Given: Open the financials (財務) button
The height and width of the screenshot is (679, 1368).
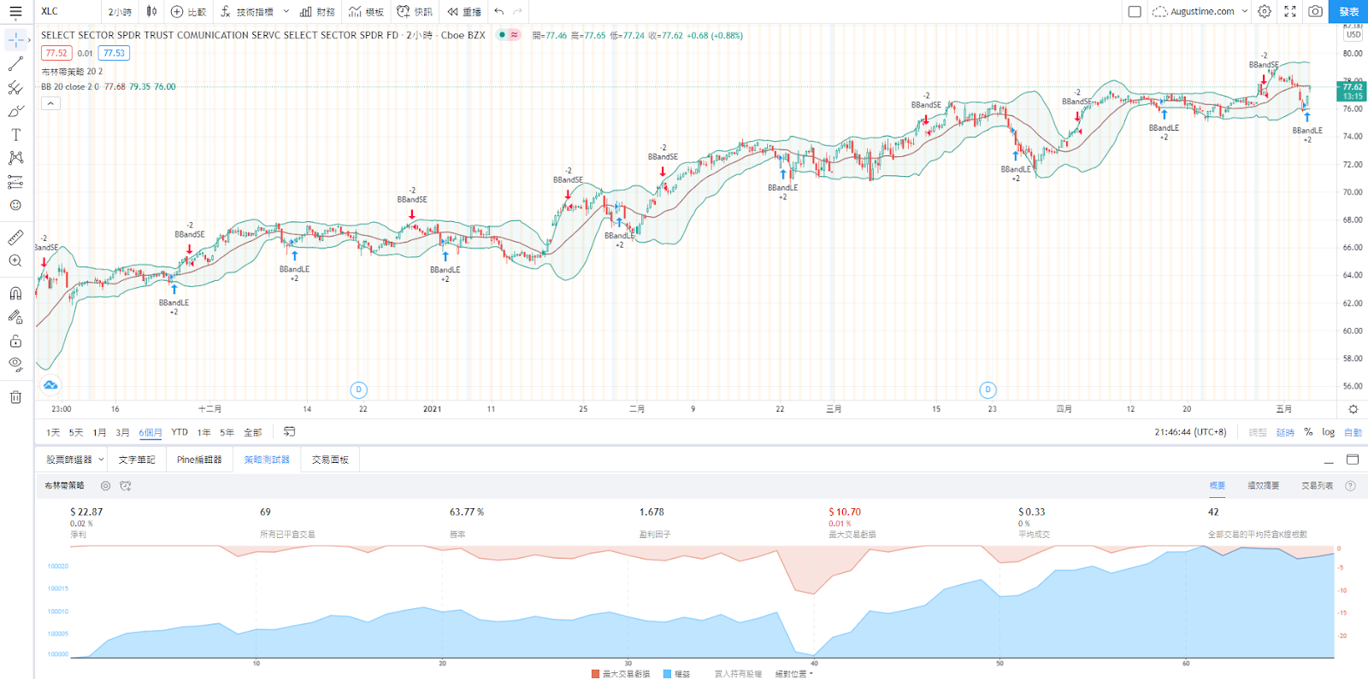Looking at the screenshot, I should point(317,11).
